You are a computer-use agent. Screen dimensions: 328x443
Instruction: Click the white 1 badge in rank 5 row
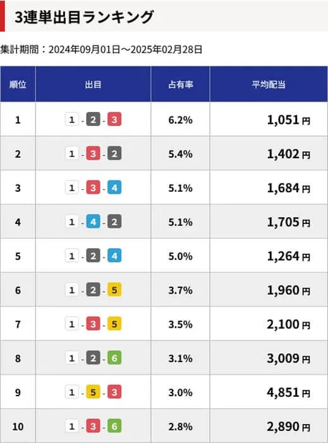coord(72,256)
